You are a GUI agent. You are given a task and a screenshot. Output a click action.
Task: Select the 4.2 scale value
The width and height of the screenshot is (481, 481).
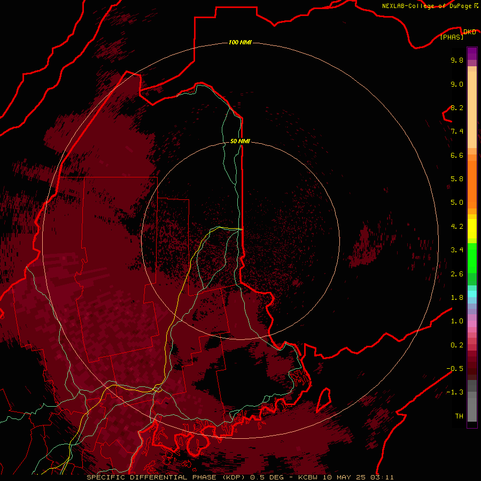(x=457, y=227)
